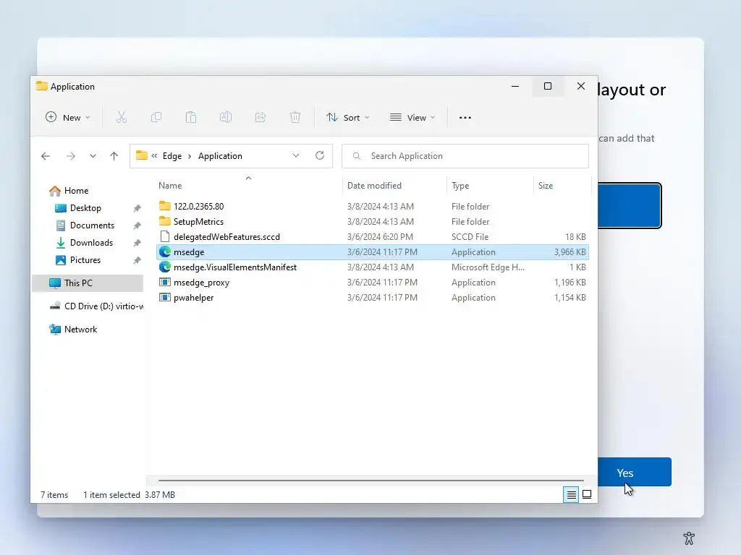This screenshot has width=741, height=555.
Task: Sort by the Name column header
Action: click(249, 186)
